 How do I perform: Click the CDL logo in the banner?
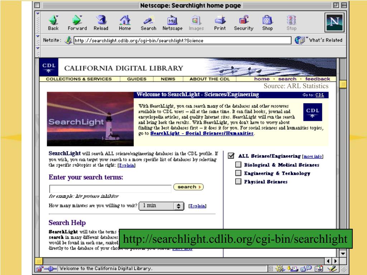(49, 67)
